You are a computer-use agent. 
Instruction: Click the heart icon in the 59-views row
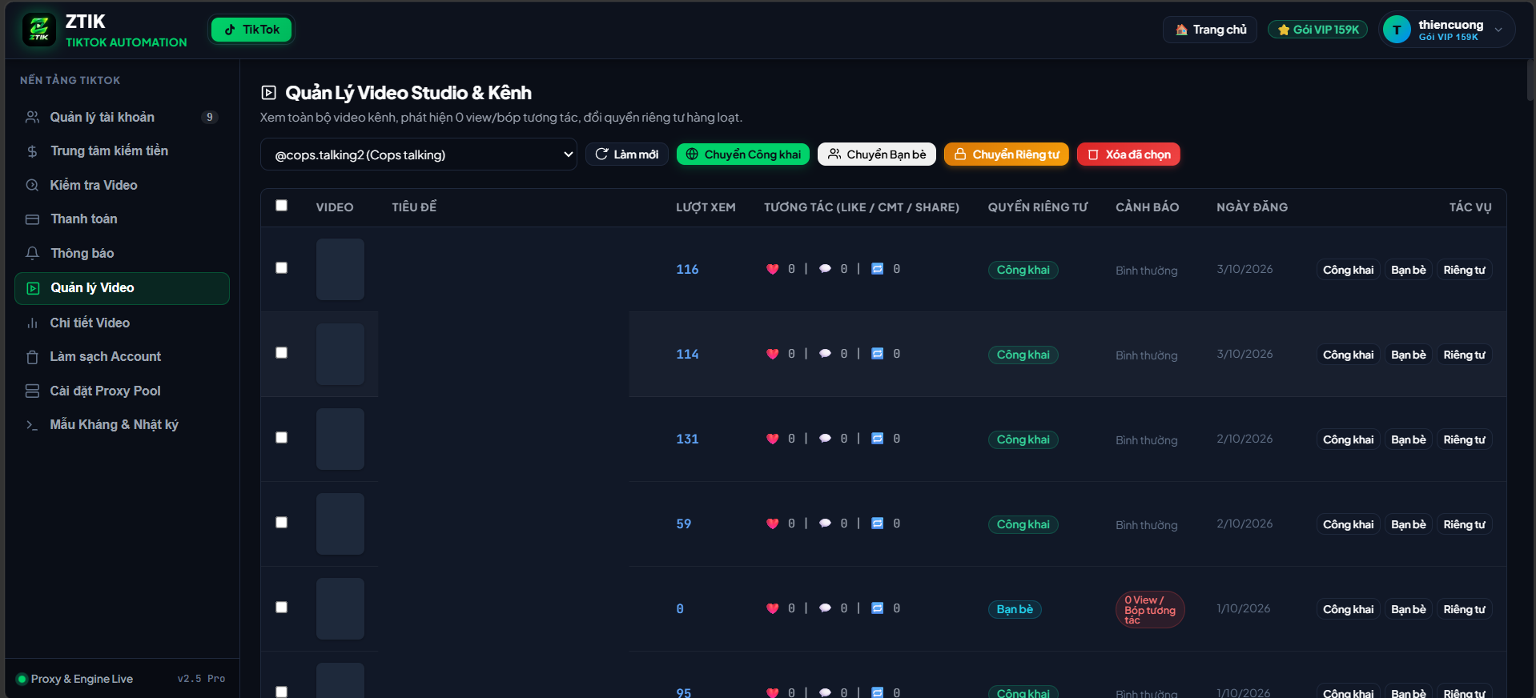pos(772,523)
